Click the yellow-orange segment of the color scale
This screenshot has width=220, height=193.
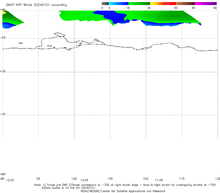[x=158, y=4]
